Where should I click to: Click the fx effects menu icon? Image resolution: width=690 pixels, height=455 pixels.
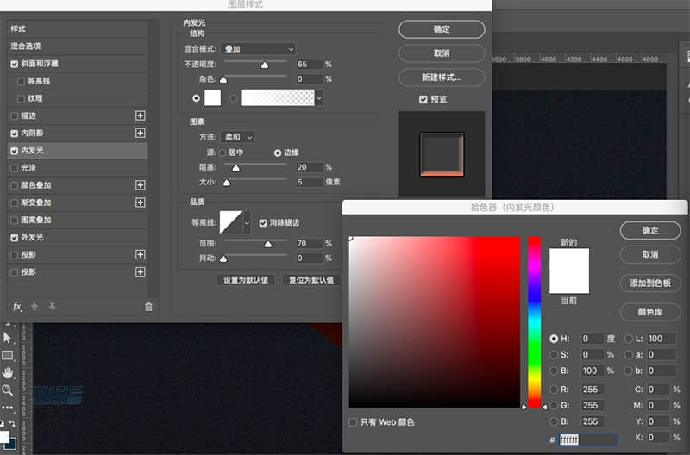16,306
